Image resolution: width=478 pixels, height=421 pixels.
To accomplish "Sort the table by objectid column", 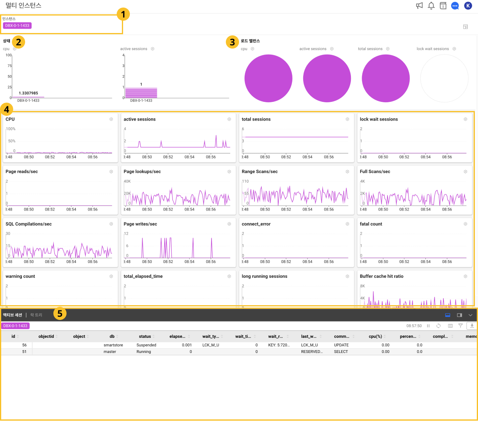I will (48, 336).
